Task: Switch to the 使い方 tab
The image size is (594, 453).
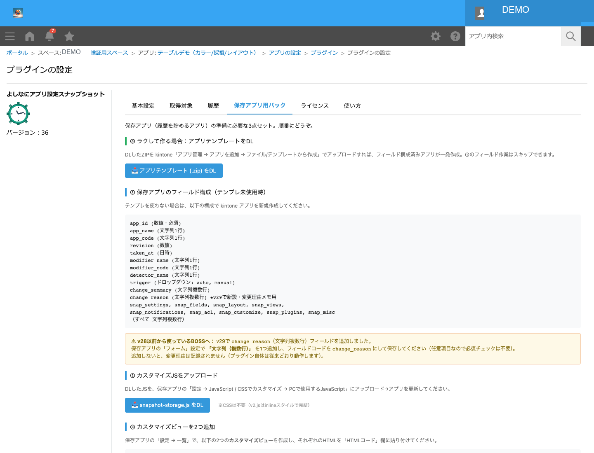Action: [352, 106]
